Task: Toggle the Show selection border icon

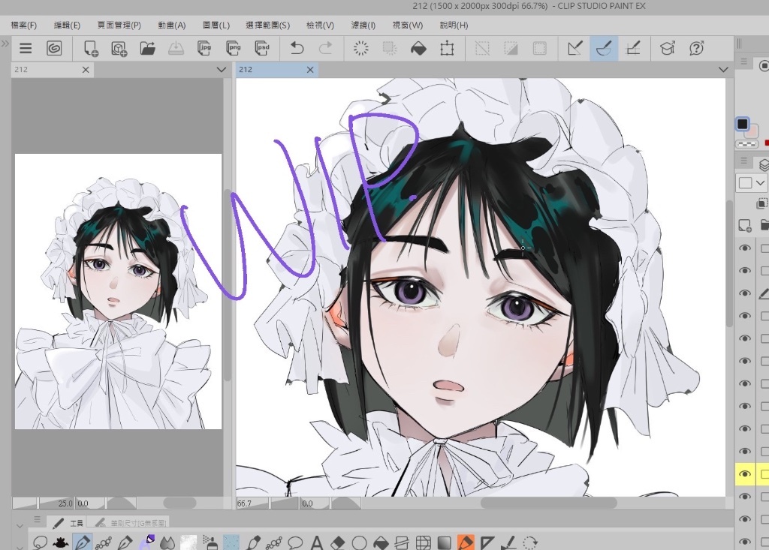Action: (539, 48)
